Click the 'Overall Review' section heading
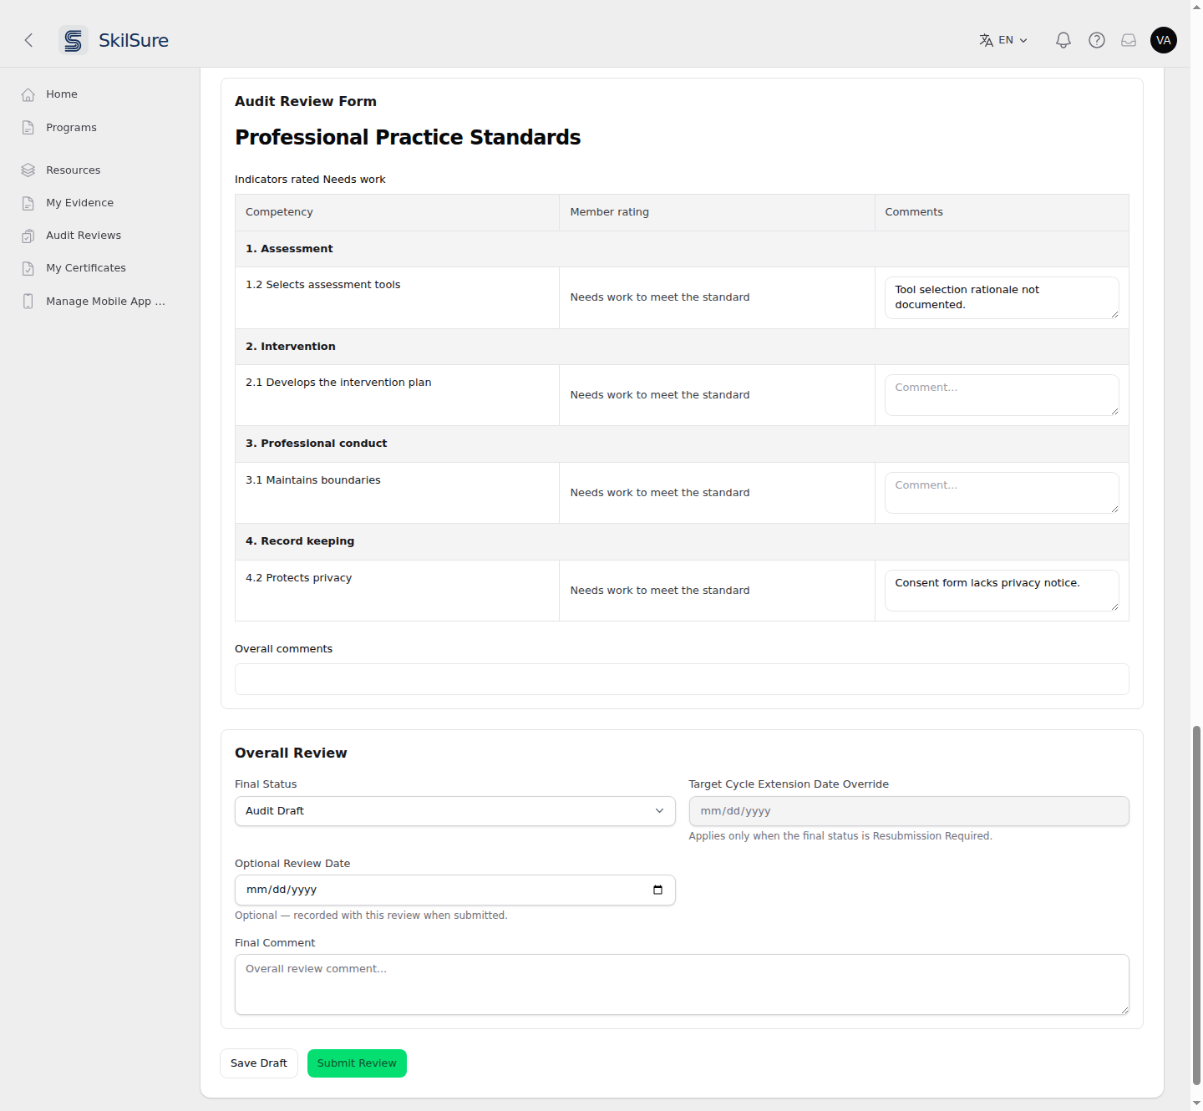The height and width of the screenshot is (1111, 1203). pos(291,753)
